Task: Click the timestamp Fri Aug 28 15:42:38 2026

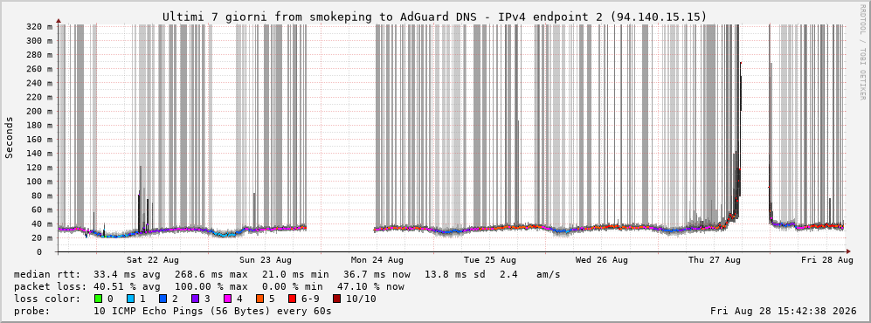Action: point(782,311)
